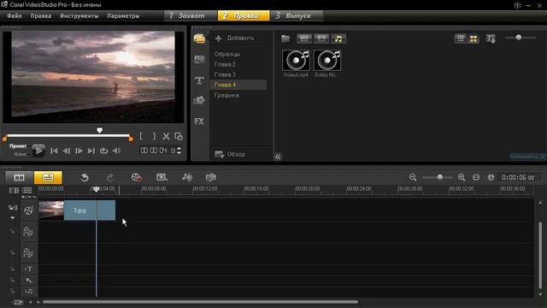Toggle show photos in library
The height and width of the screenshot is (308, 547).
(x=321, y=38)
